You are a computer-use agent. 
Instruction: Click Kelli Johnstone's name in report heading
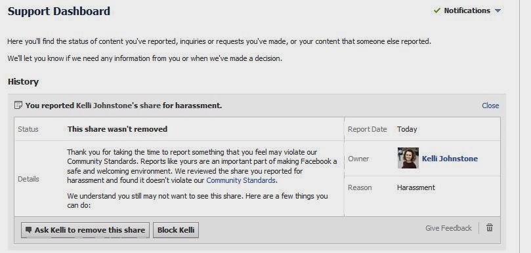(103, 106)
